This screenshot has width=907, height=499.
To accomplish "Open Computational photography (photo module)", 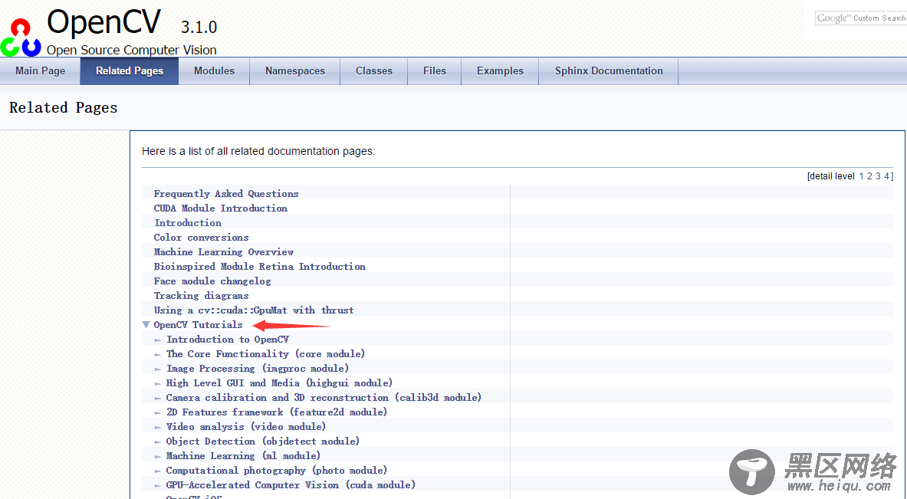I will [277, 471].
